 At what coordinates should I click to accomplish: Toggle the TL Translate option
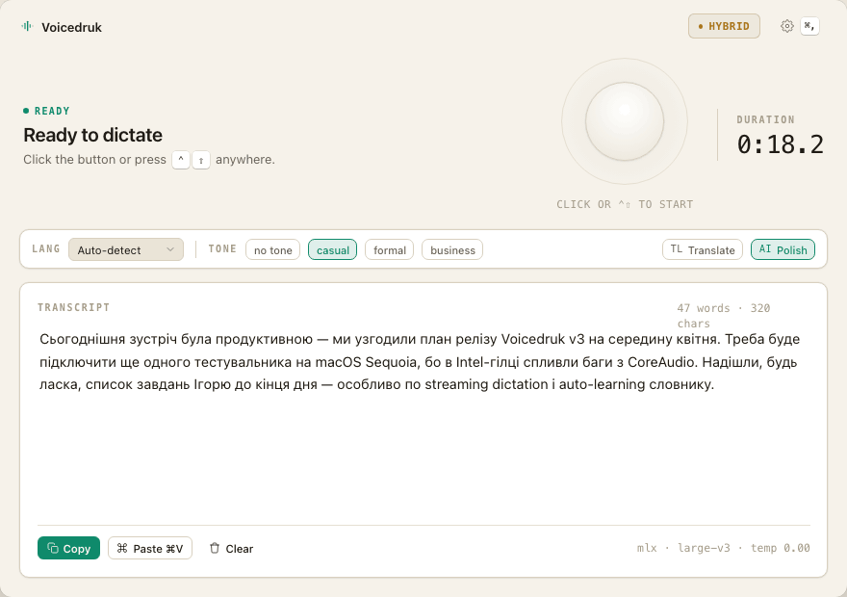point(703,249)
